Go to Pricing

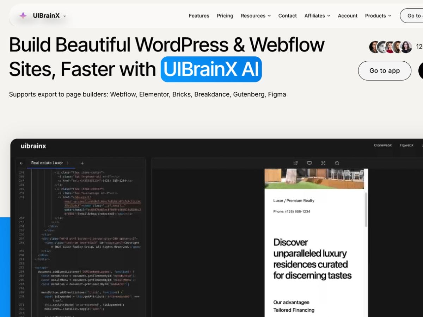pyautogui.click(x=225, y=15)
